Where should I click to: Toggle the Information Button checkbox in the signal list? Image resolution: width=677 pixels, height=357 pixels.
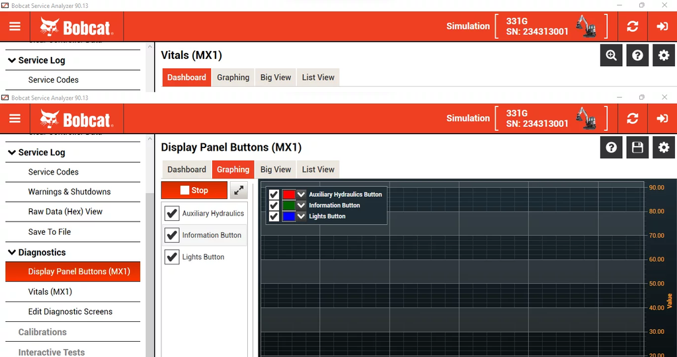point(172,235)
